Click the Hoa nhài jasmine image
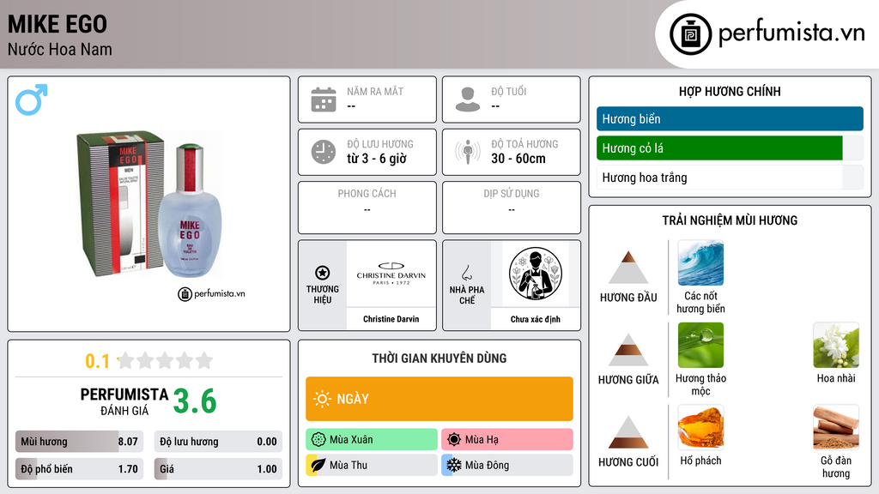This screenshot has width=879, height=494. click(836, 345)
